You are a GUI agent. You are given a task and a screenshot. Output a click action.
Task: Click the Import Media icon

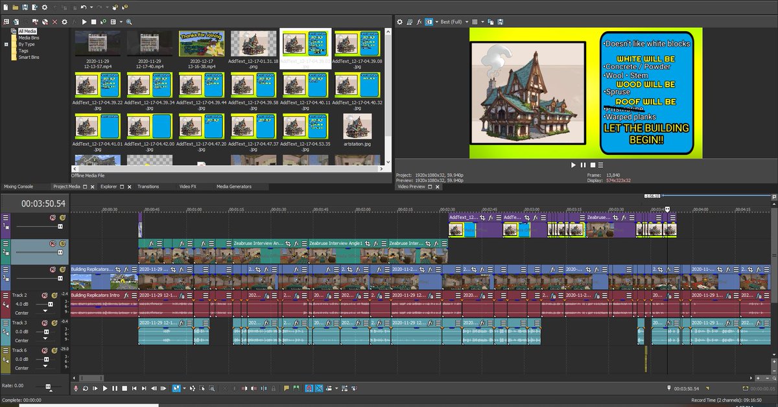point(16,21)
